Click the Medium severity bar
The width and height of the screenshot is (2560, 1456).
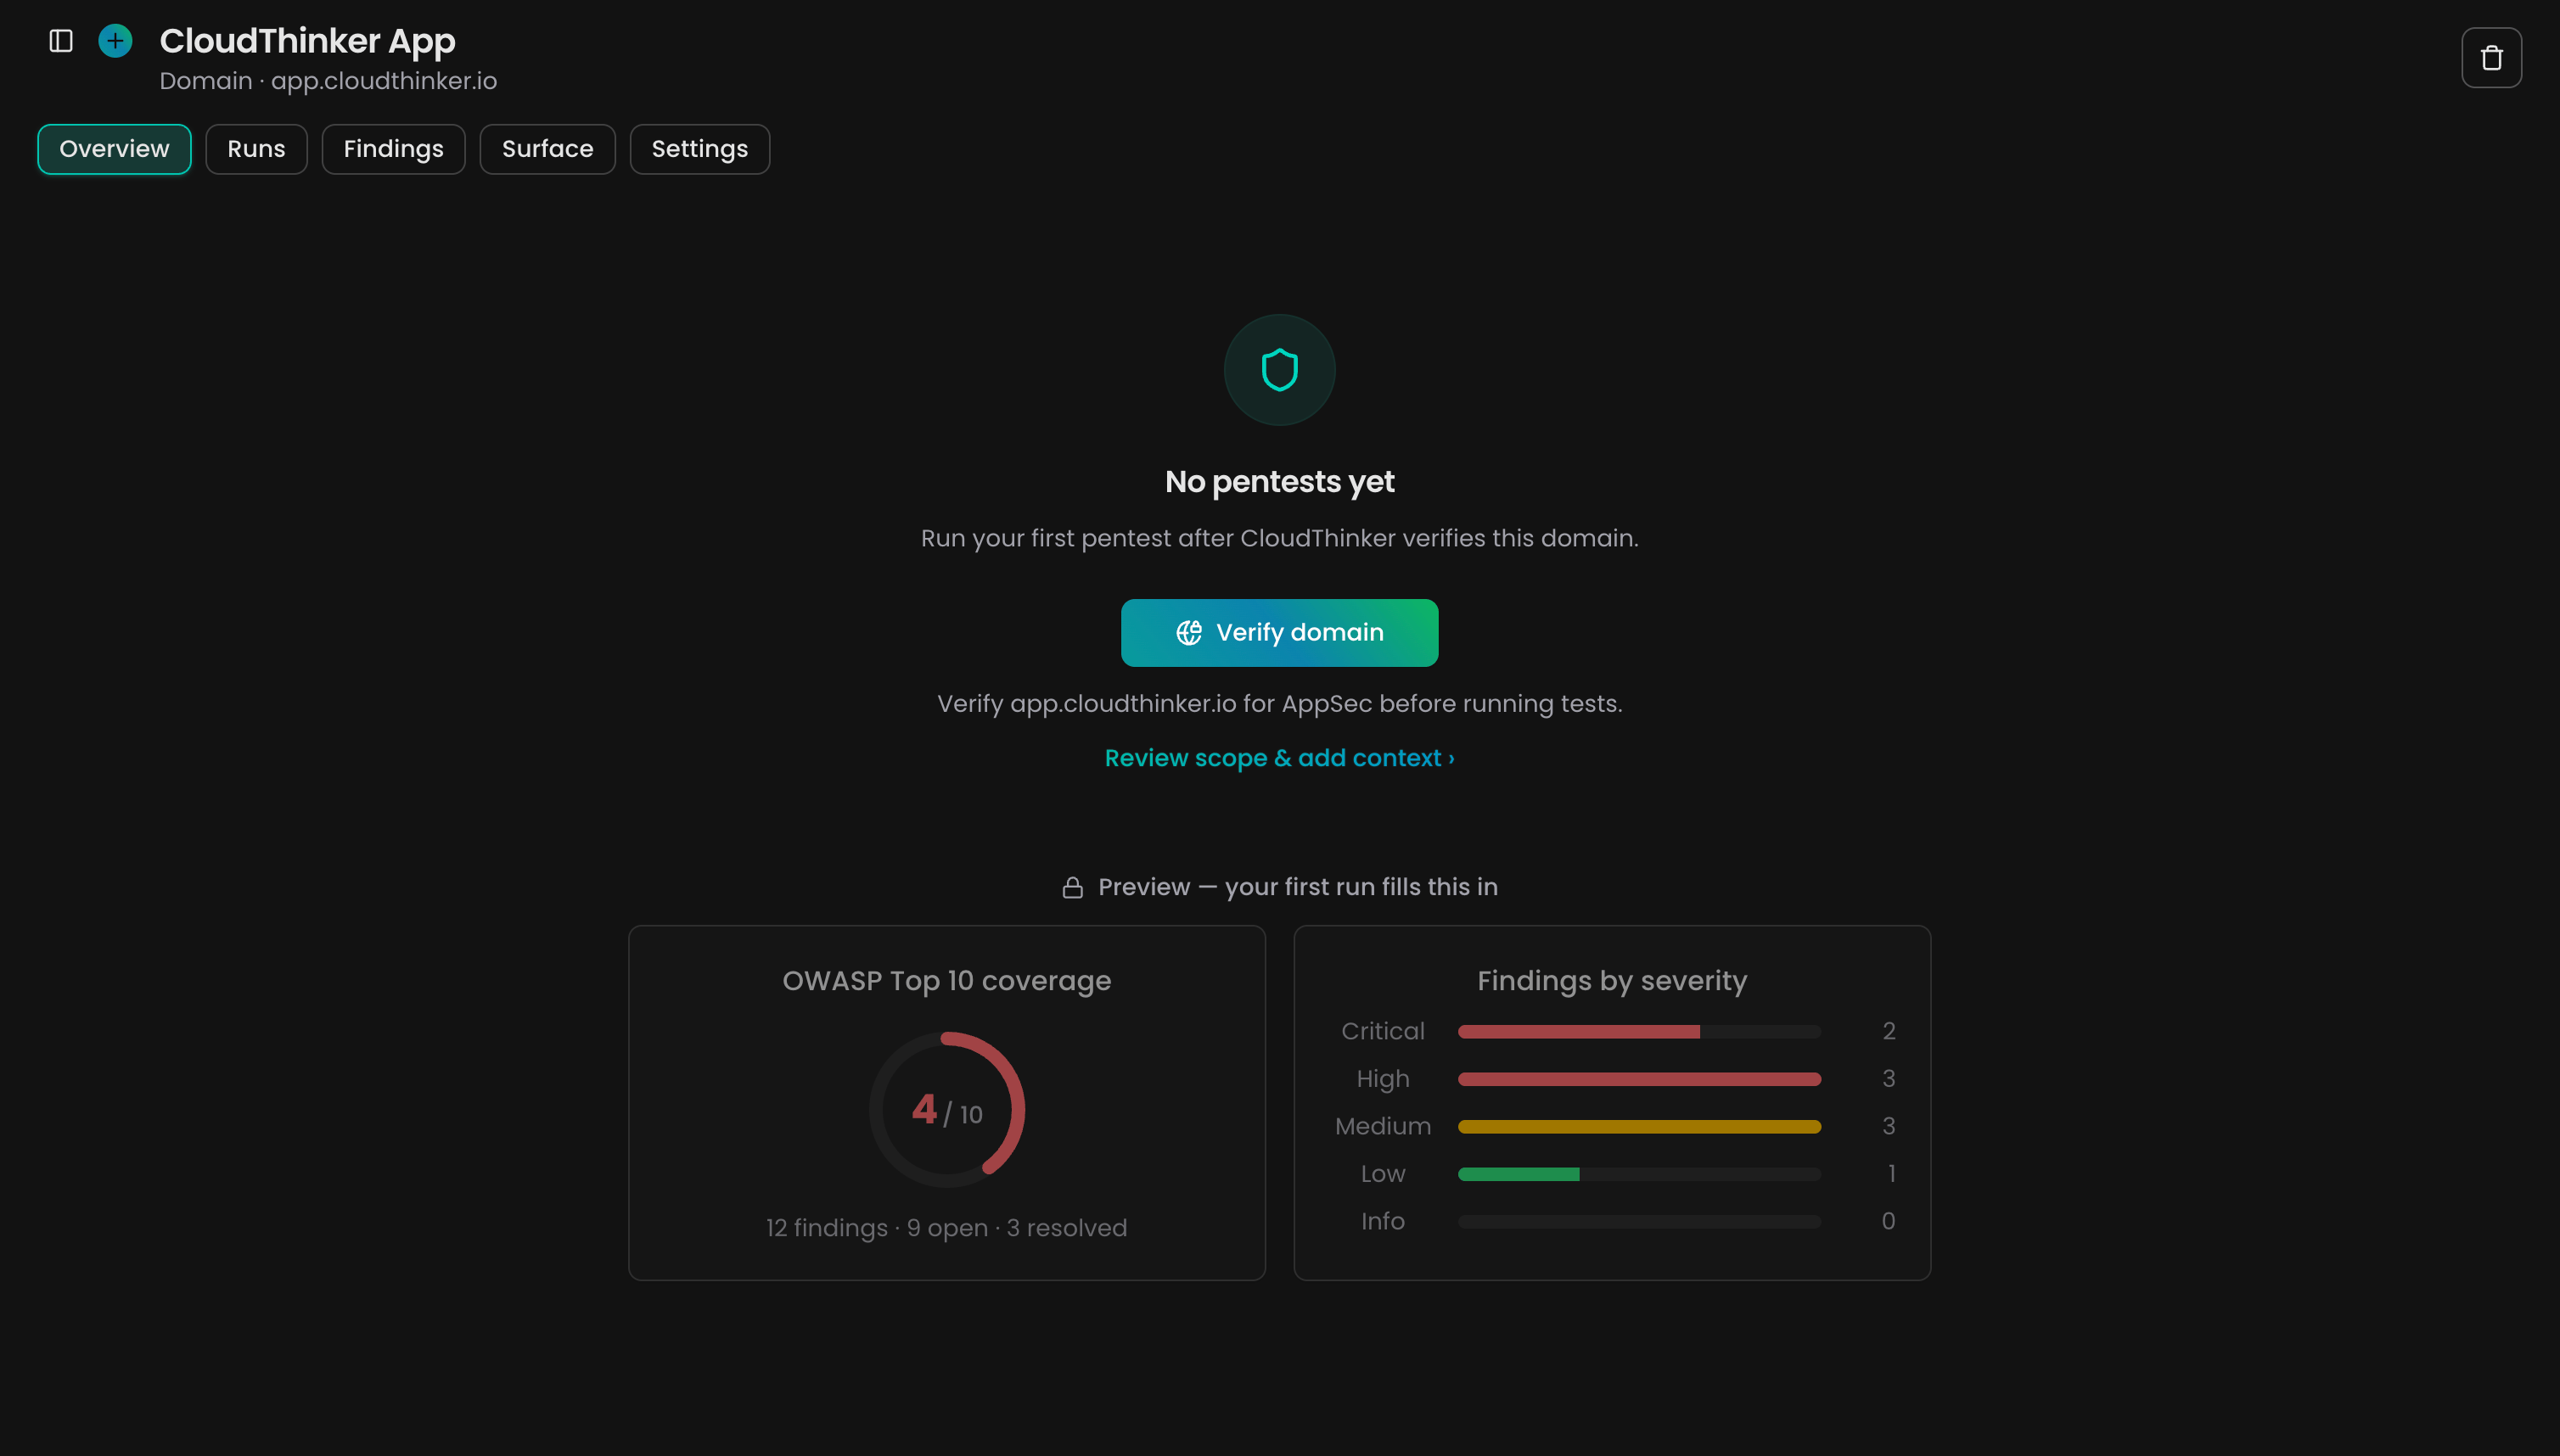pyautogui.click(x=1639, y=1127)
